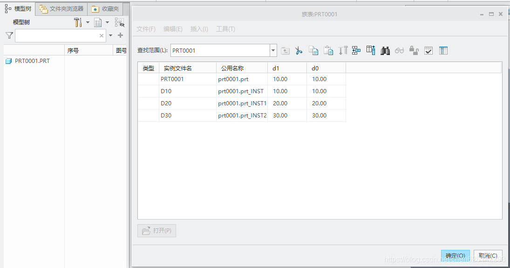The image size is (510, 268).
Task: Open the 查找范围 combo box dropdown arrow
Action: coord(273,50)
